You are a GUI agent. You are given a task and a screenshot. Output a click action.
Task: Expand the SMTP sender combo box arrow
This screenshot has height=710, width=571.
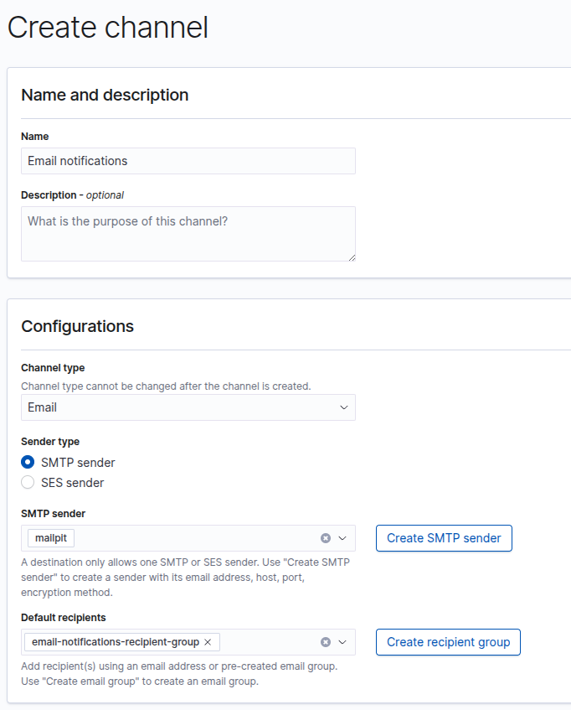342,538
